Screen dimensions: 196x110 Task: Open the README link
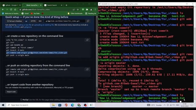coord(9,27)
